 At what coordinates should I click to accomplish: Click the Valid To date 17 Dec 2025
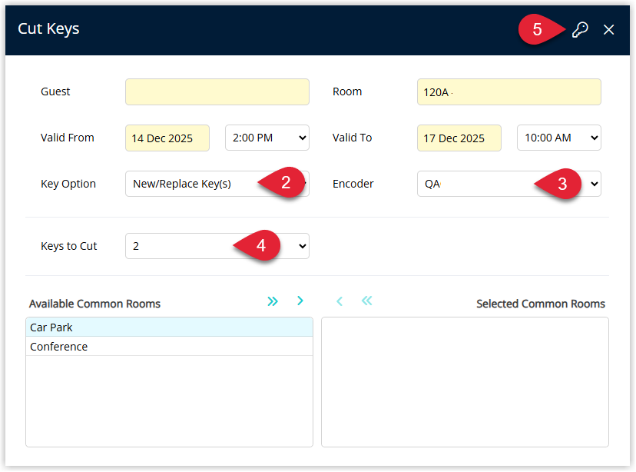point(459,138)
